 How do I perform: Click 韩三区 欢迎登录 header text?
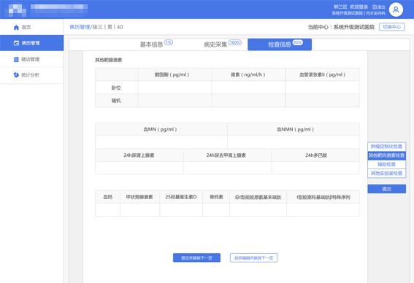click(350, 7)
